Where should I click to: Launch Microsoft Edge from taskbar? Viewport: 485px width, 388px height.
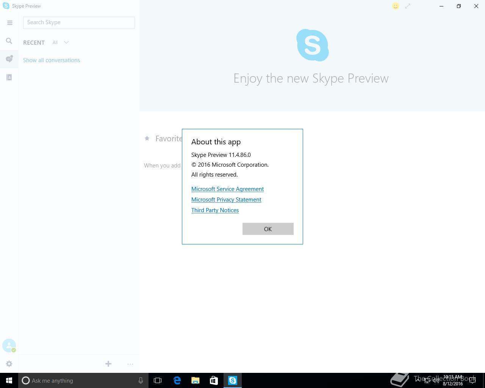click(177, 380)
